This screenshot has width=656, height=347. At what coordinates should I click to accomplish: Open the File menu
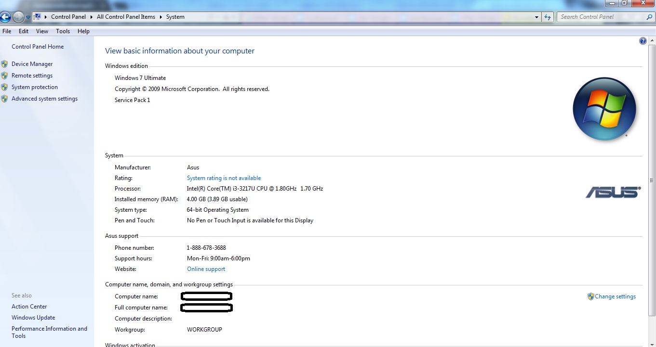(x=7, y=31)
